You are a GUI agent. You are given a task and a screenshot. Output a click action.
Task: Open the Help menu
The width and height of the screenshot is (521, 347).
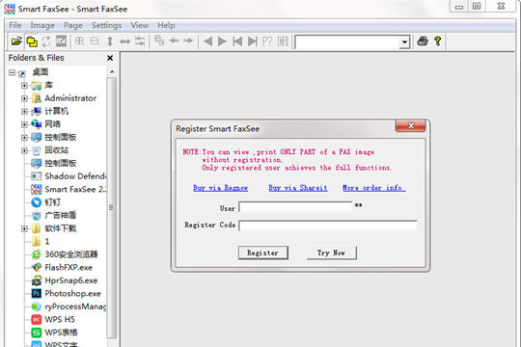point(166,25)
